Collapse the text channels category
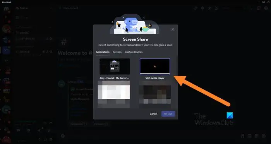 [24, 27]
